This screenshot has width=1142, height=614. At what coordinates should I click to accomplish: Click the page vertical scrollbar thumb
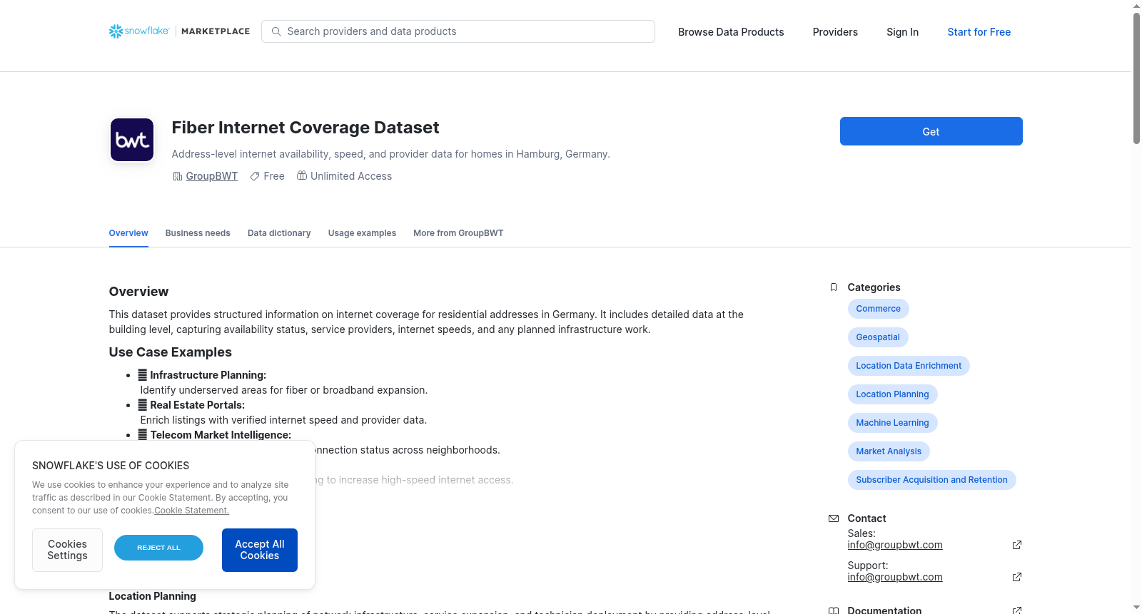click(1136, 78)
